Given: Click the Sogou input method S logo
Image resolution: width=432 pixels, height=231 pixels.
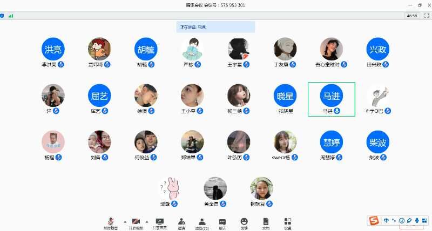Looking at the screenshot, I should [374, 220].
